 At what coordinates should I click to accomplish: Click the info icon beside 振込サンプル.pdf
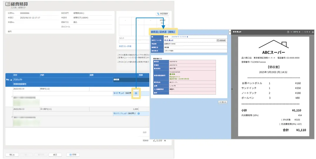(138, 113)
